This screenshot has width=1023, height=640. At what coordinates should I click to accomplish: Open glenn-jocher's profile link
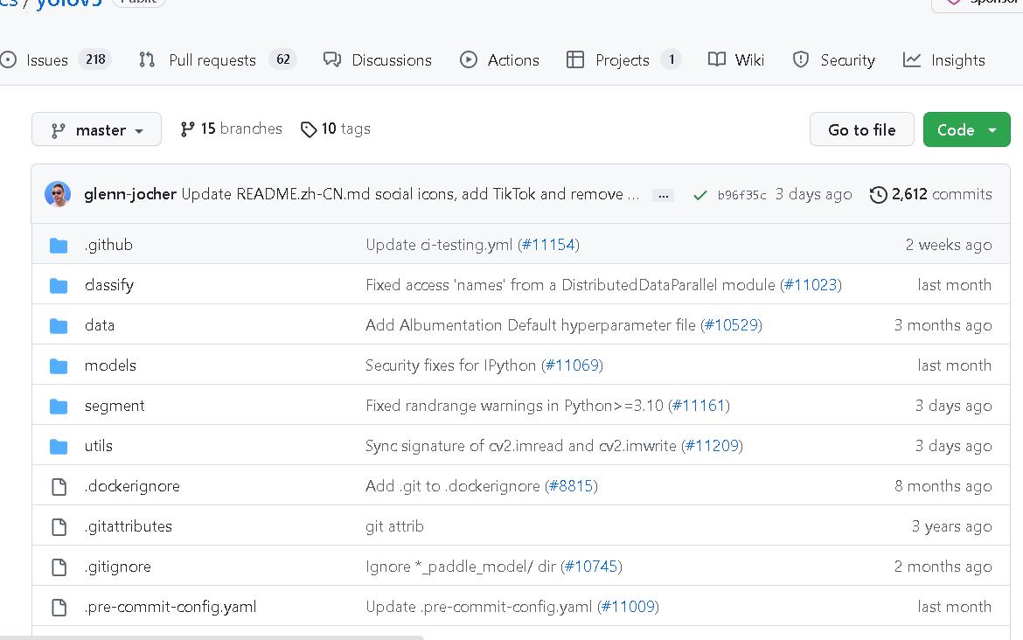click(x=129, y=194)
